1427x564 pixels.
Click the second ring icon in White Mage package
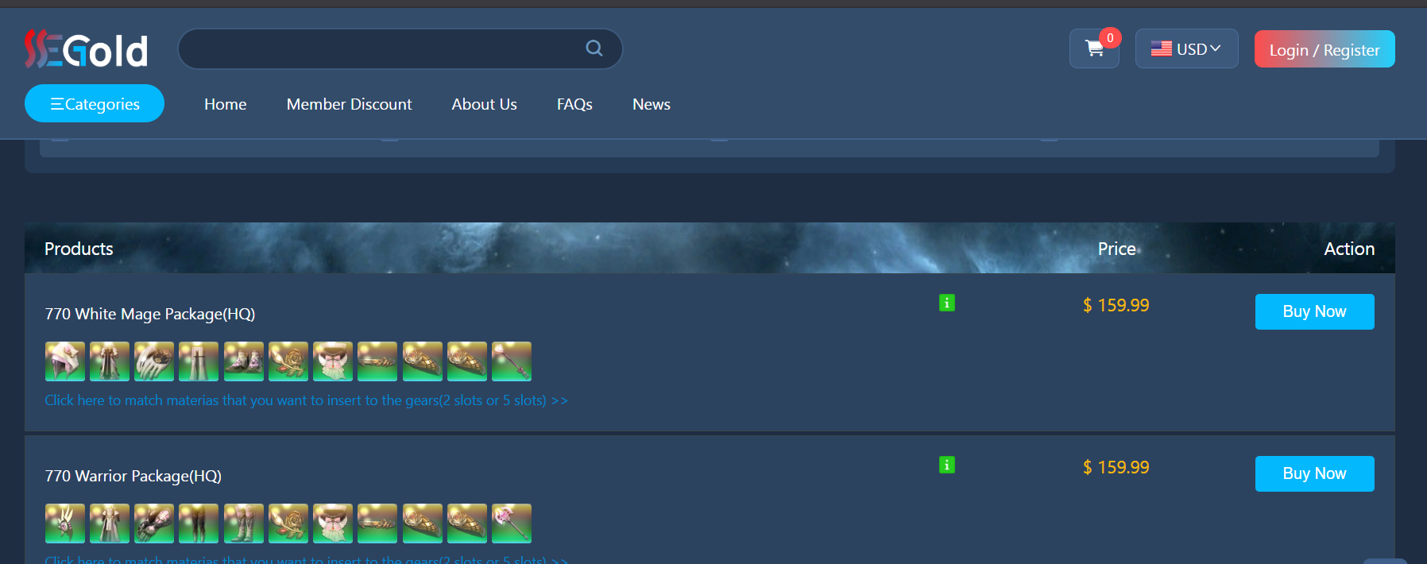pyautogui.click(x=467, y=361)
